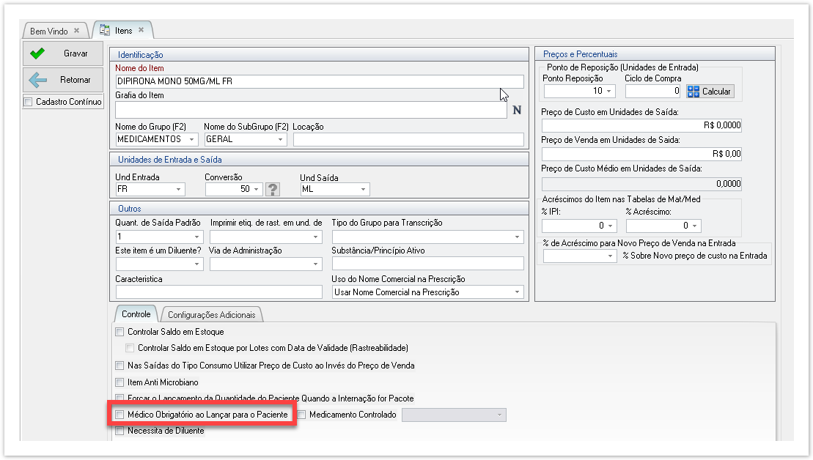Viewport: 813px width, 460px height.
Task: Click the blue arrow Retornar icon
Action: (37, 80)
